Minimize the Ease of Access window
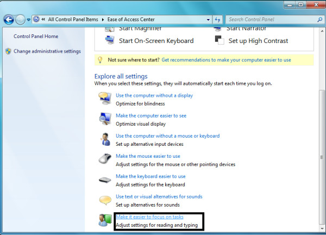The image size is (326, 235). click(x=290, y=5)
